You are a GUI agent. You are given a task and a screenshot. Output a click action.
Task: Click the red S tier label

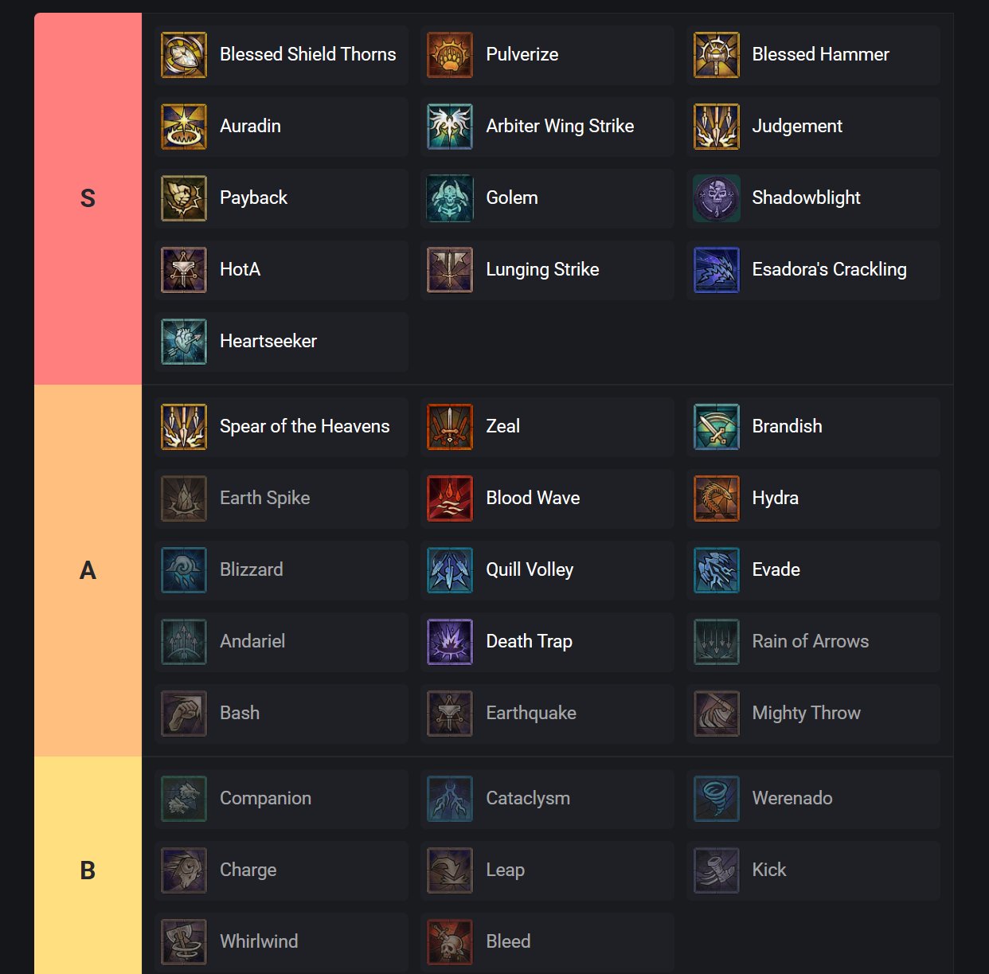[x=88, y=198]
